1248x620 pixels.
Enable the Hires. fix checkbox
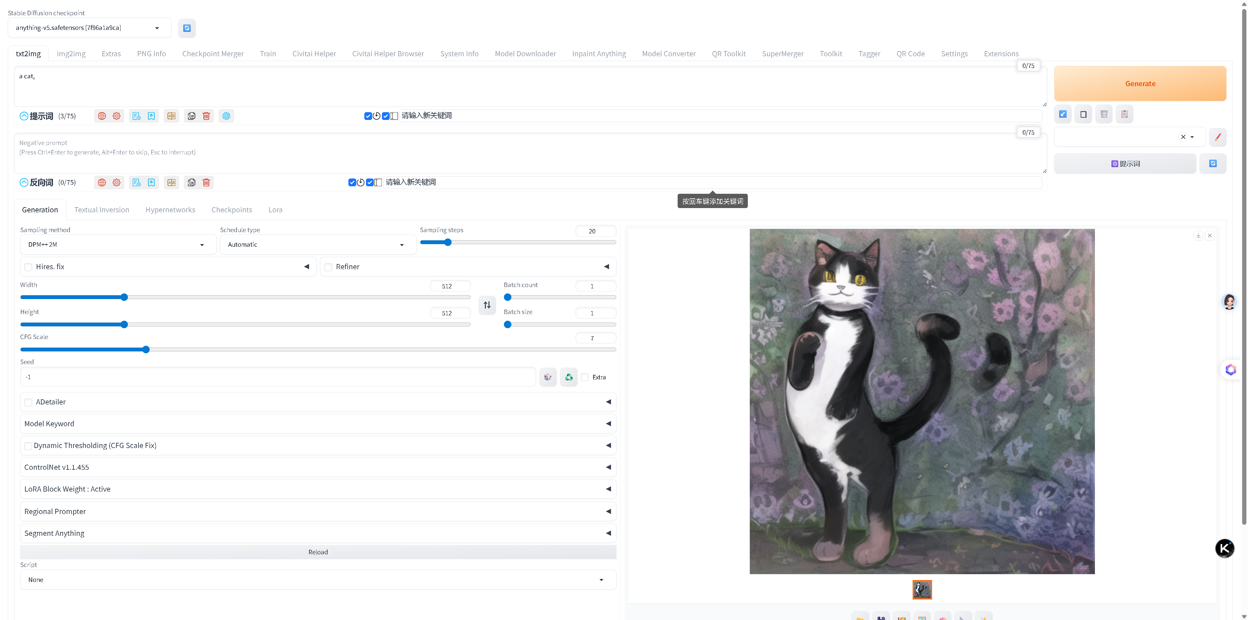(29, 267)
